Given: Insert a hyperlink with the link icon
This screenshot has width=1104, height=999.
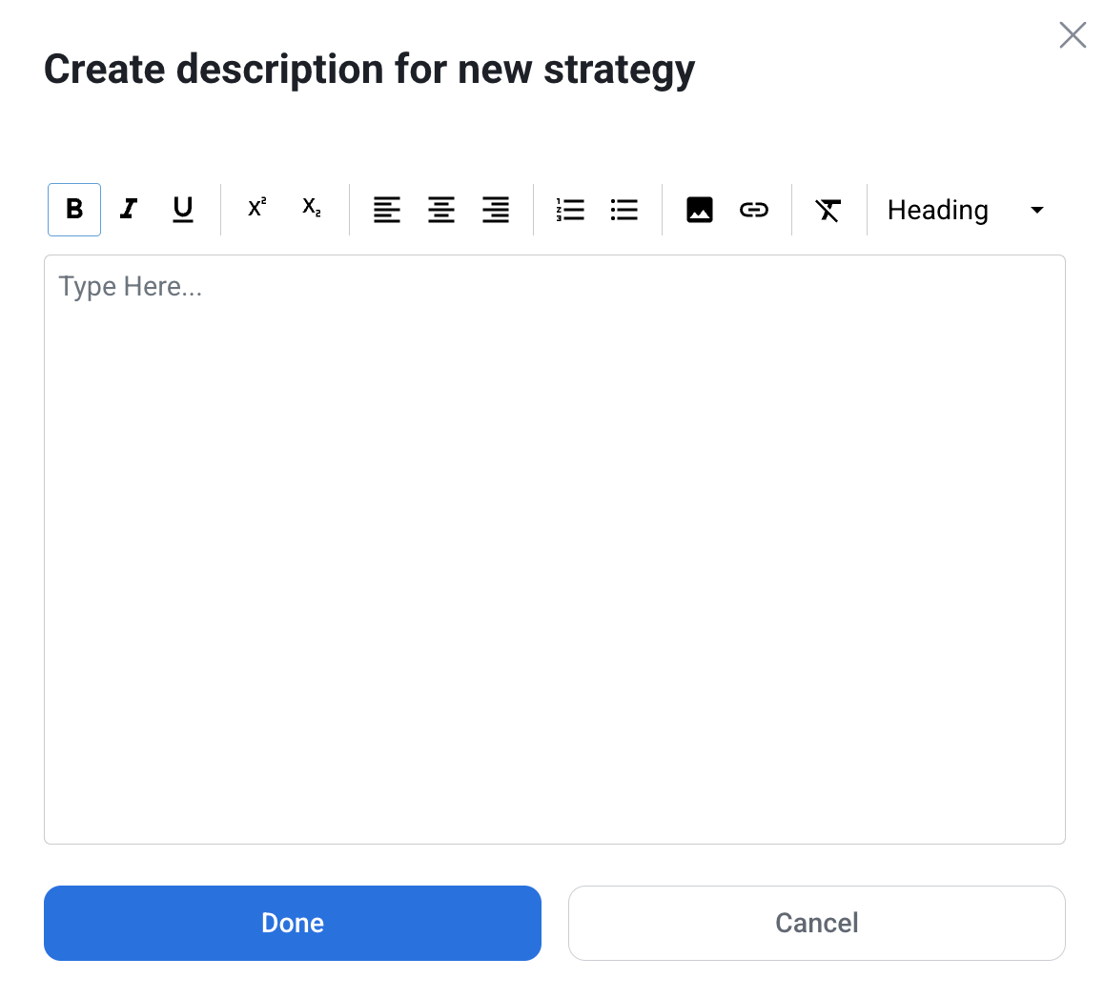Looking at the screenshot, I should pyautogui.click(x=754, y=210).
